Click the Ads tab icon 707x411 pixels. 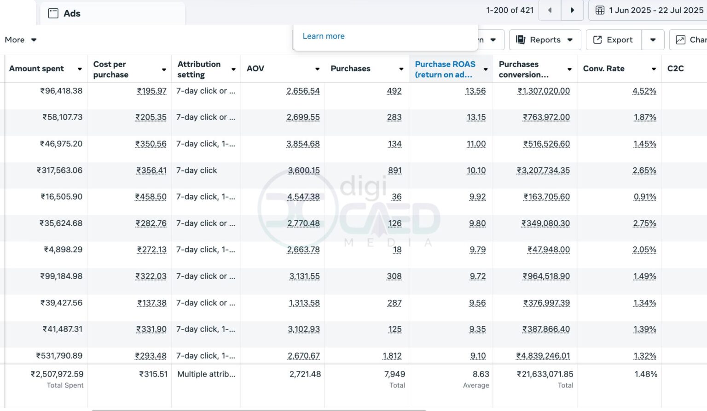click(x=53, y=13)
